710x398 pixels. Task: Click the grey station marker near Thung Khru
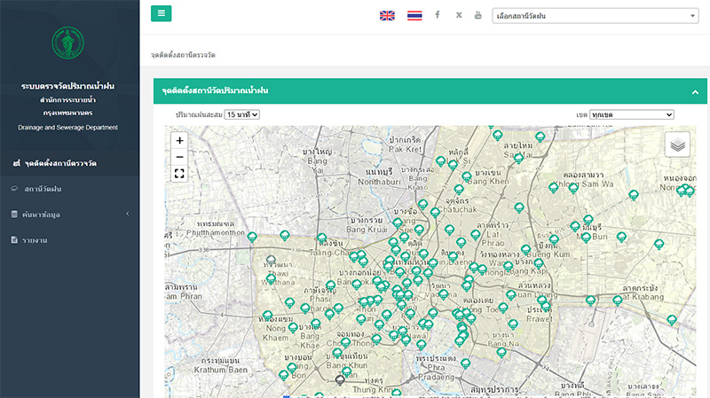(x=340, y=380)
